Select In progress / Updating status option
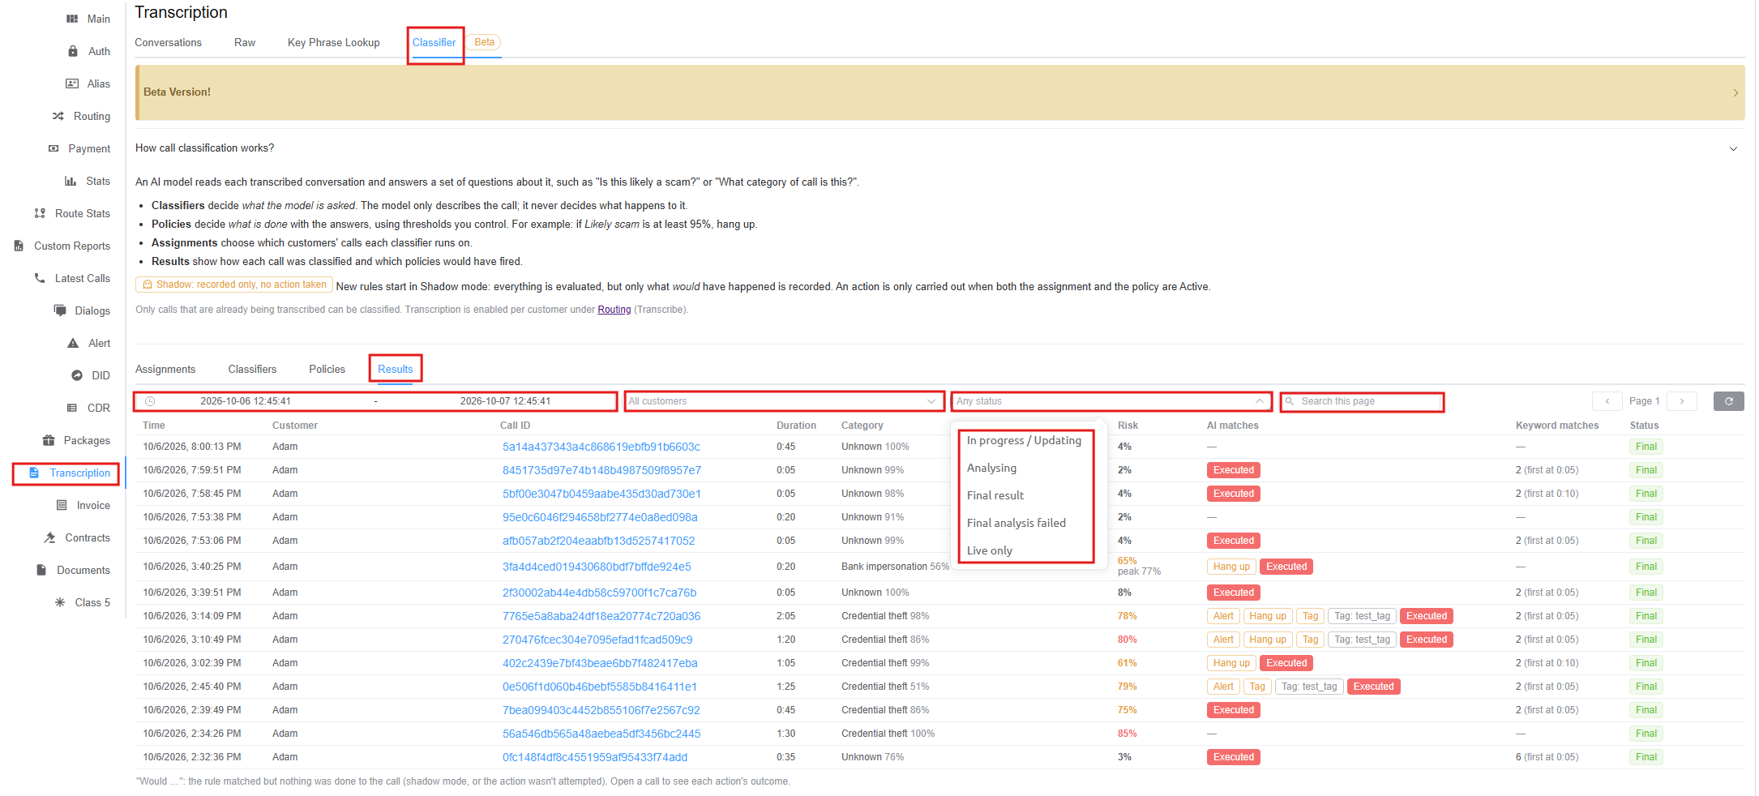This screenshot has height=796, width=1759. pyautogui.click(x=1025, y=440)
